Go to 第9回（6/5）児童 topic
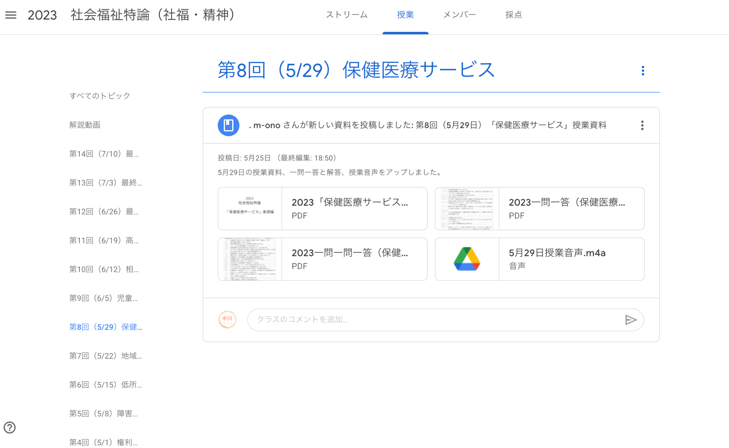Image resolution: width=729 pixels, height=448 pixels. coord(103,298)
